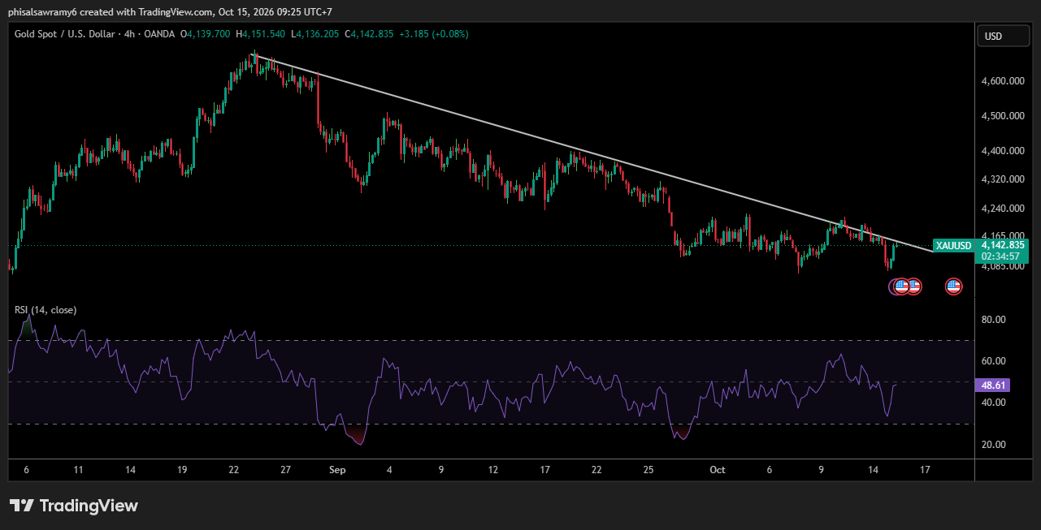Click the 'RSI (14, close)' indicator label
This screenshot has width=1041, height=530.
[x=46, y=310]
